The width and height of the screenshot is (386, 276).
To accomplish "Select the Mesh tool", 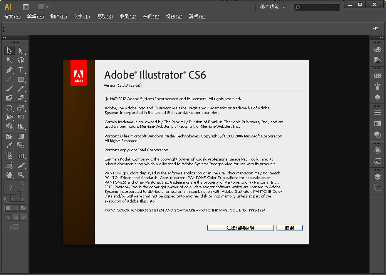I will [9, 136].
